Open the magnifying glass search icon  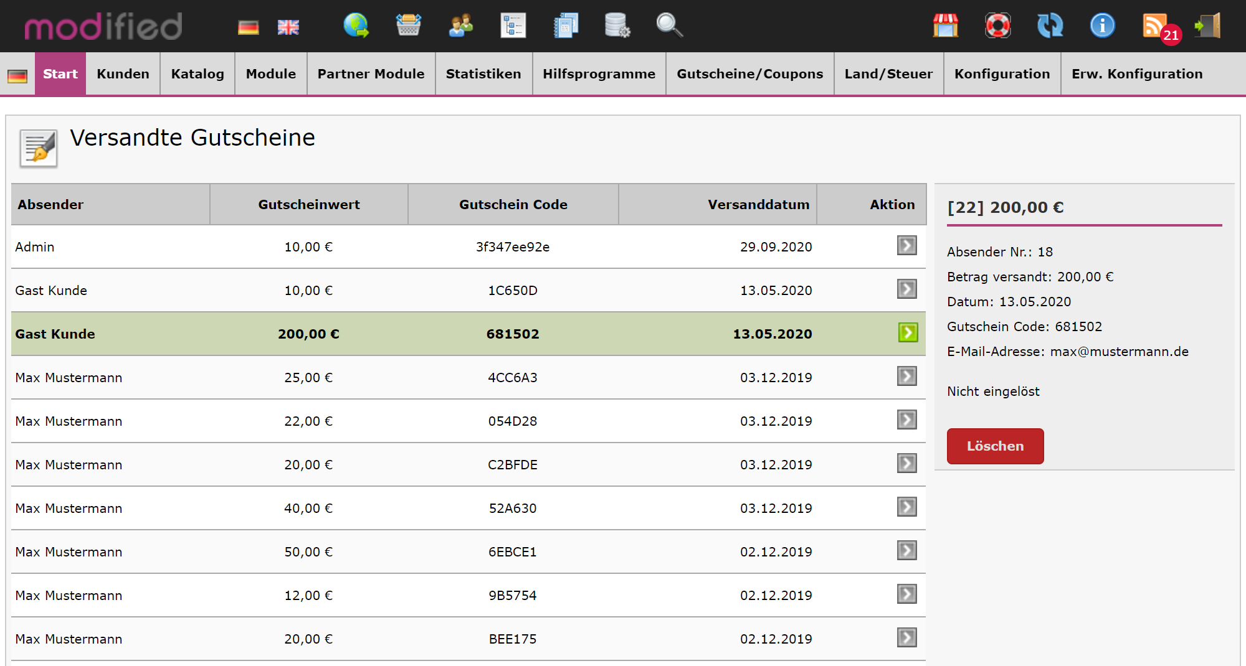669,26
